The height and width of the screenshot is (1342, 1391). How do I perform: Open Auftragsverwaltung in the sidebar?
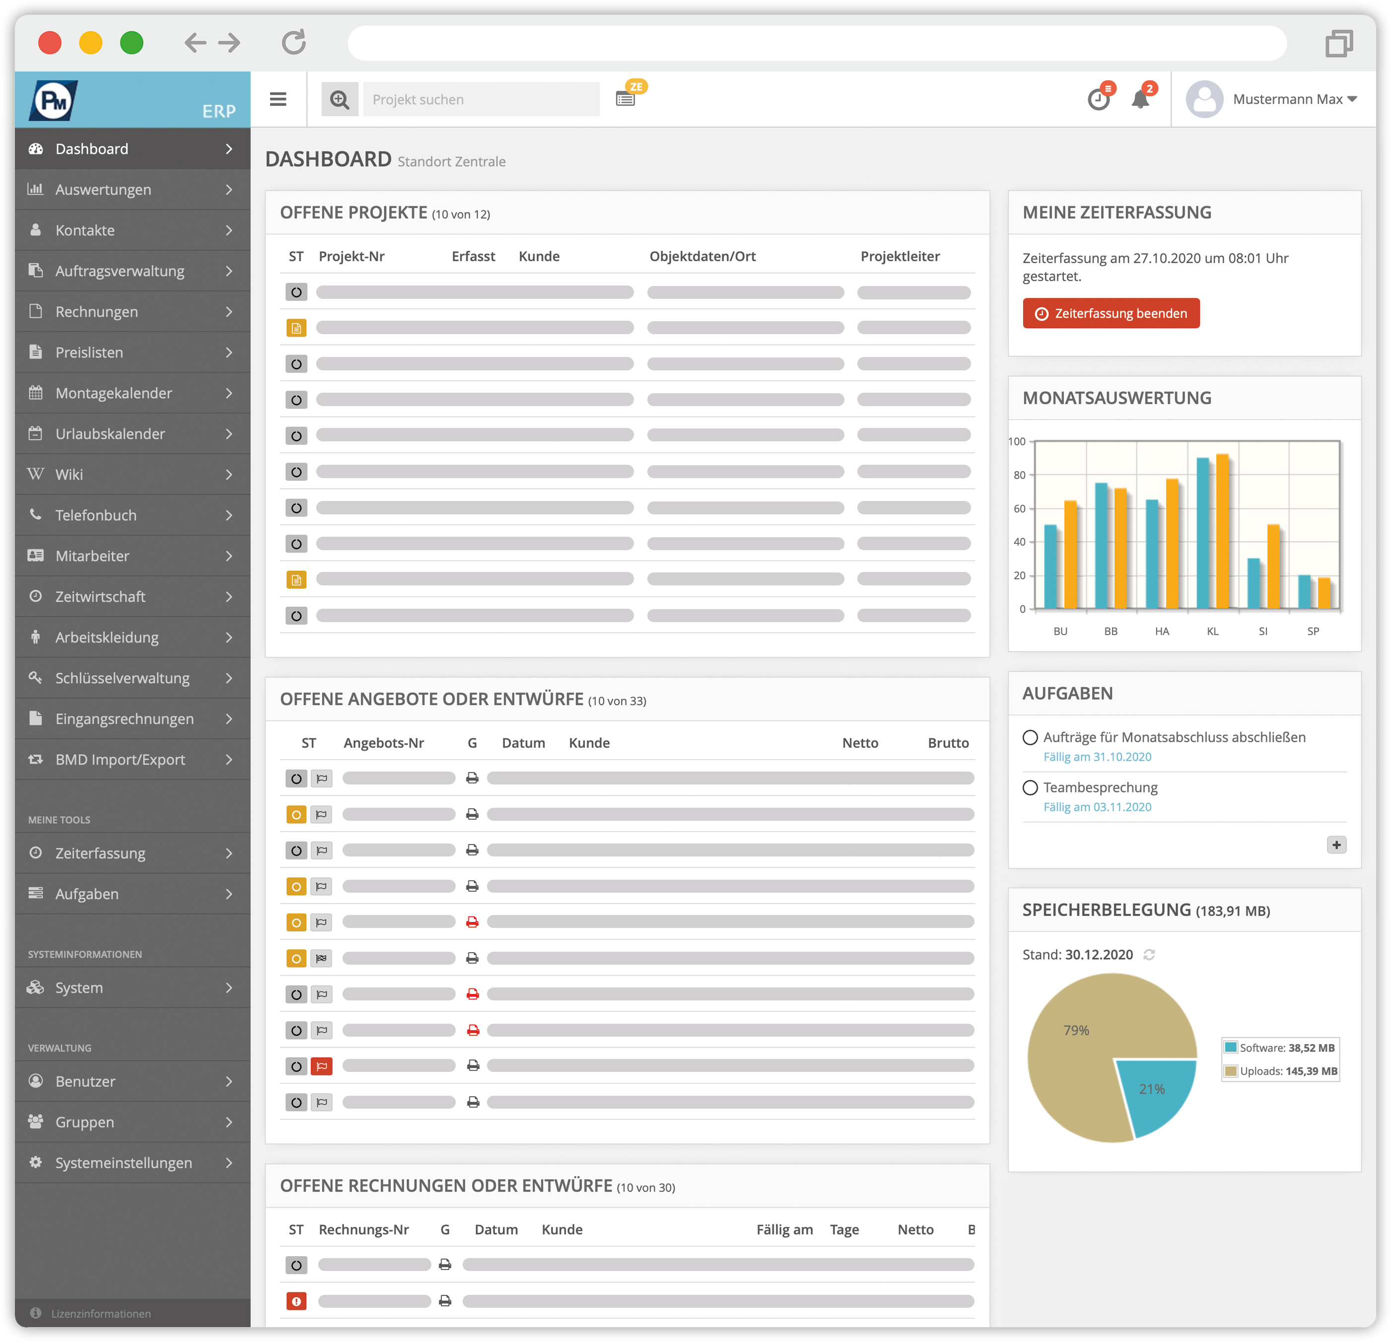click(x=119, y=271)
